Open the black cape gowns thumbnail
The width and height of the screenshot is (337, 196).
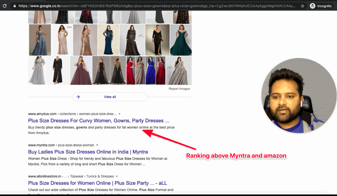click(x=109, y=71)
